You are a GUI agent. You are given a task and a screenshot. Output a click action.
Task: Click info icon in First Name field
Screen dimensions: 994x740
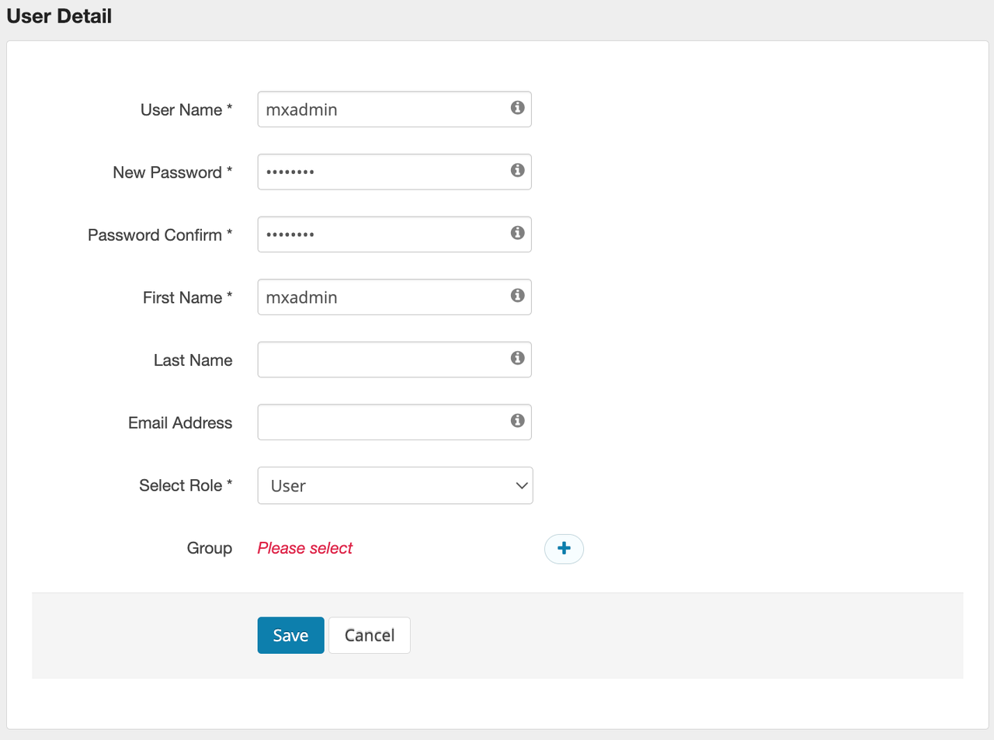517,295
